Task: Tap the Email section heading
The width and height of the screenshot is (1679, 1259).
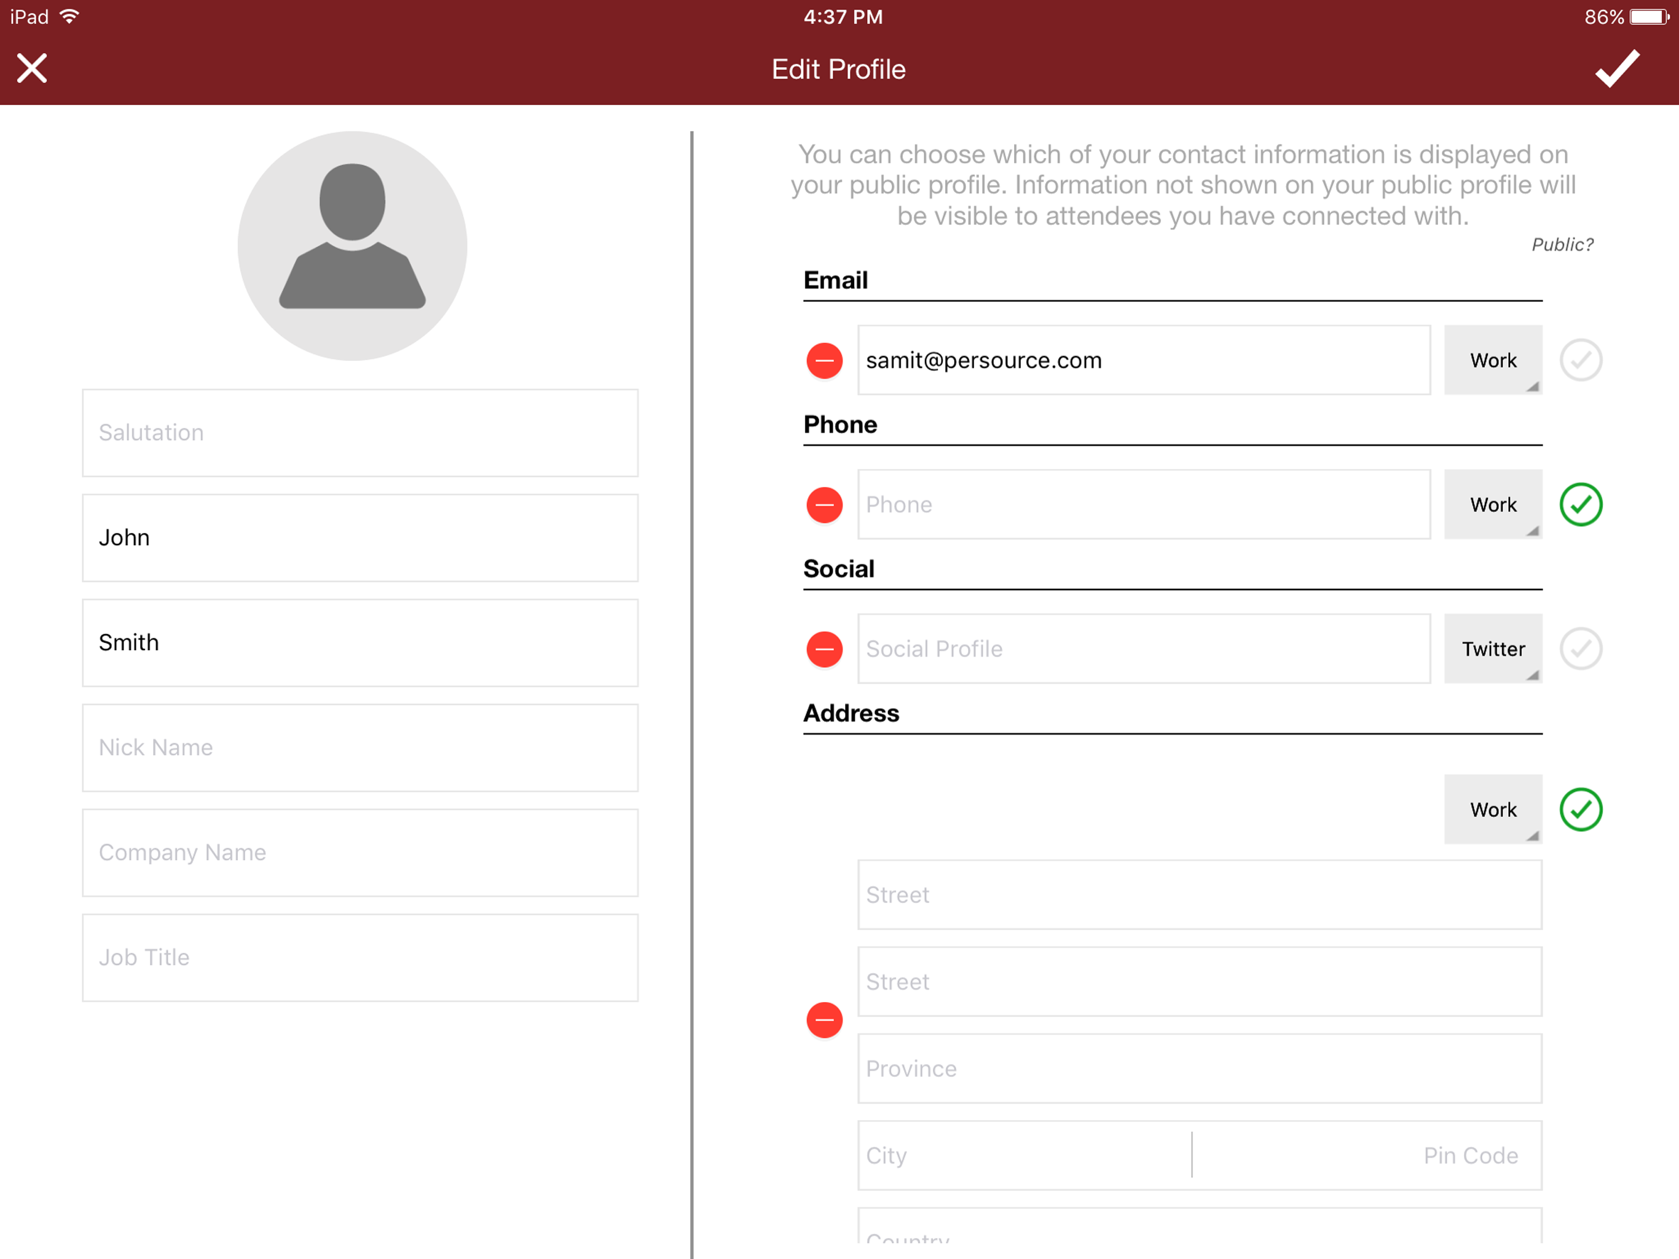Action: [836, 280]
